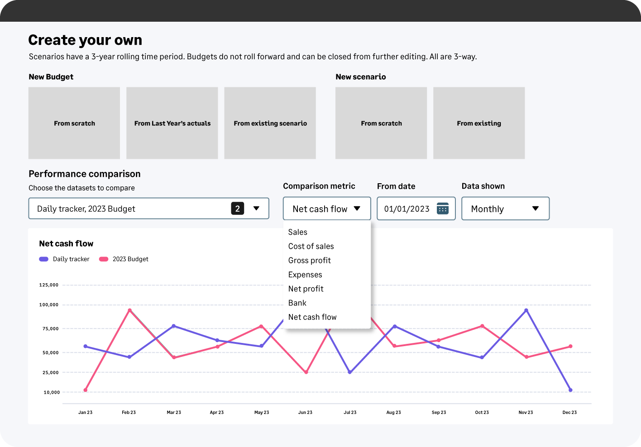Click the Daily tracker Dec 23 data point
Image resolution: width=641 pixels, height=447 pixels.
[570, 390]
